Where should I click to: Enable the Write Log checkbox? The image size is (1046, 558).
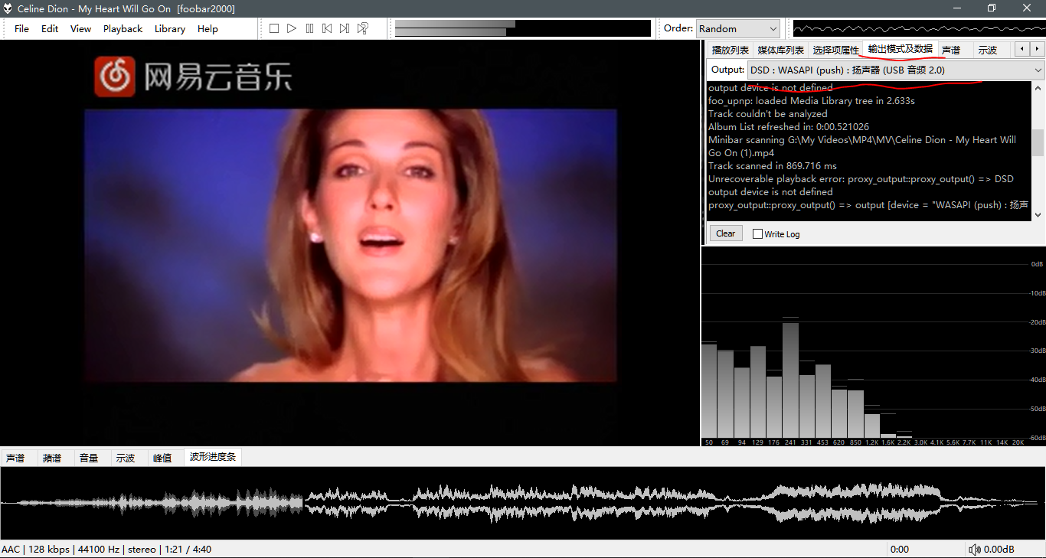757,234
